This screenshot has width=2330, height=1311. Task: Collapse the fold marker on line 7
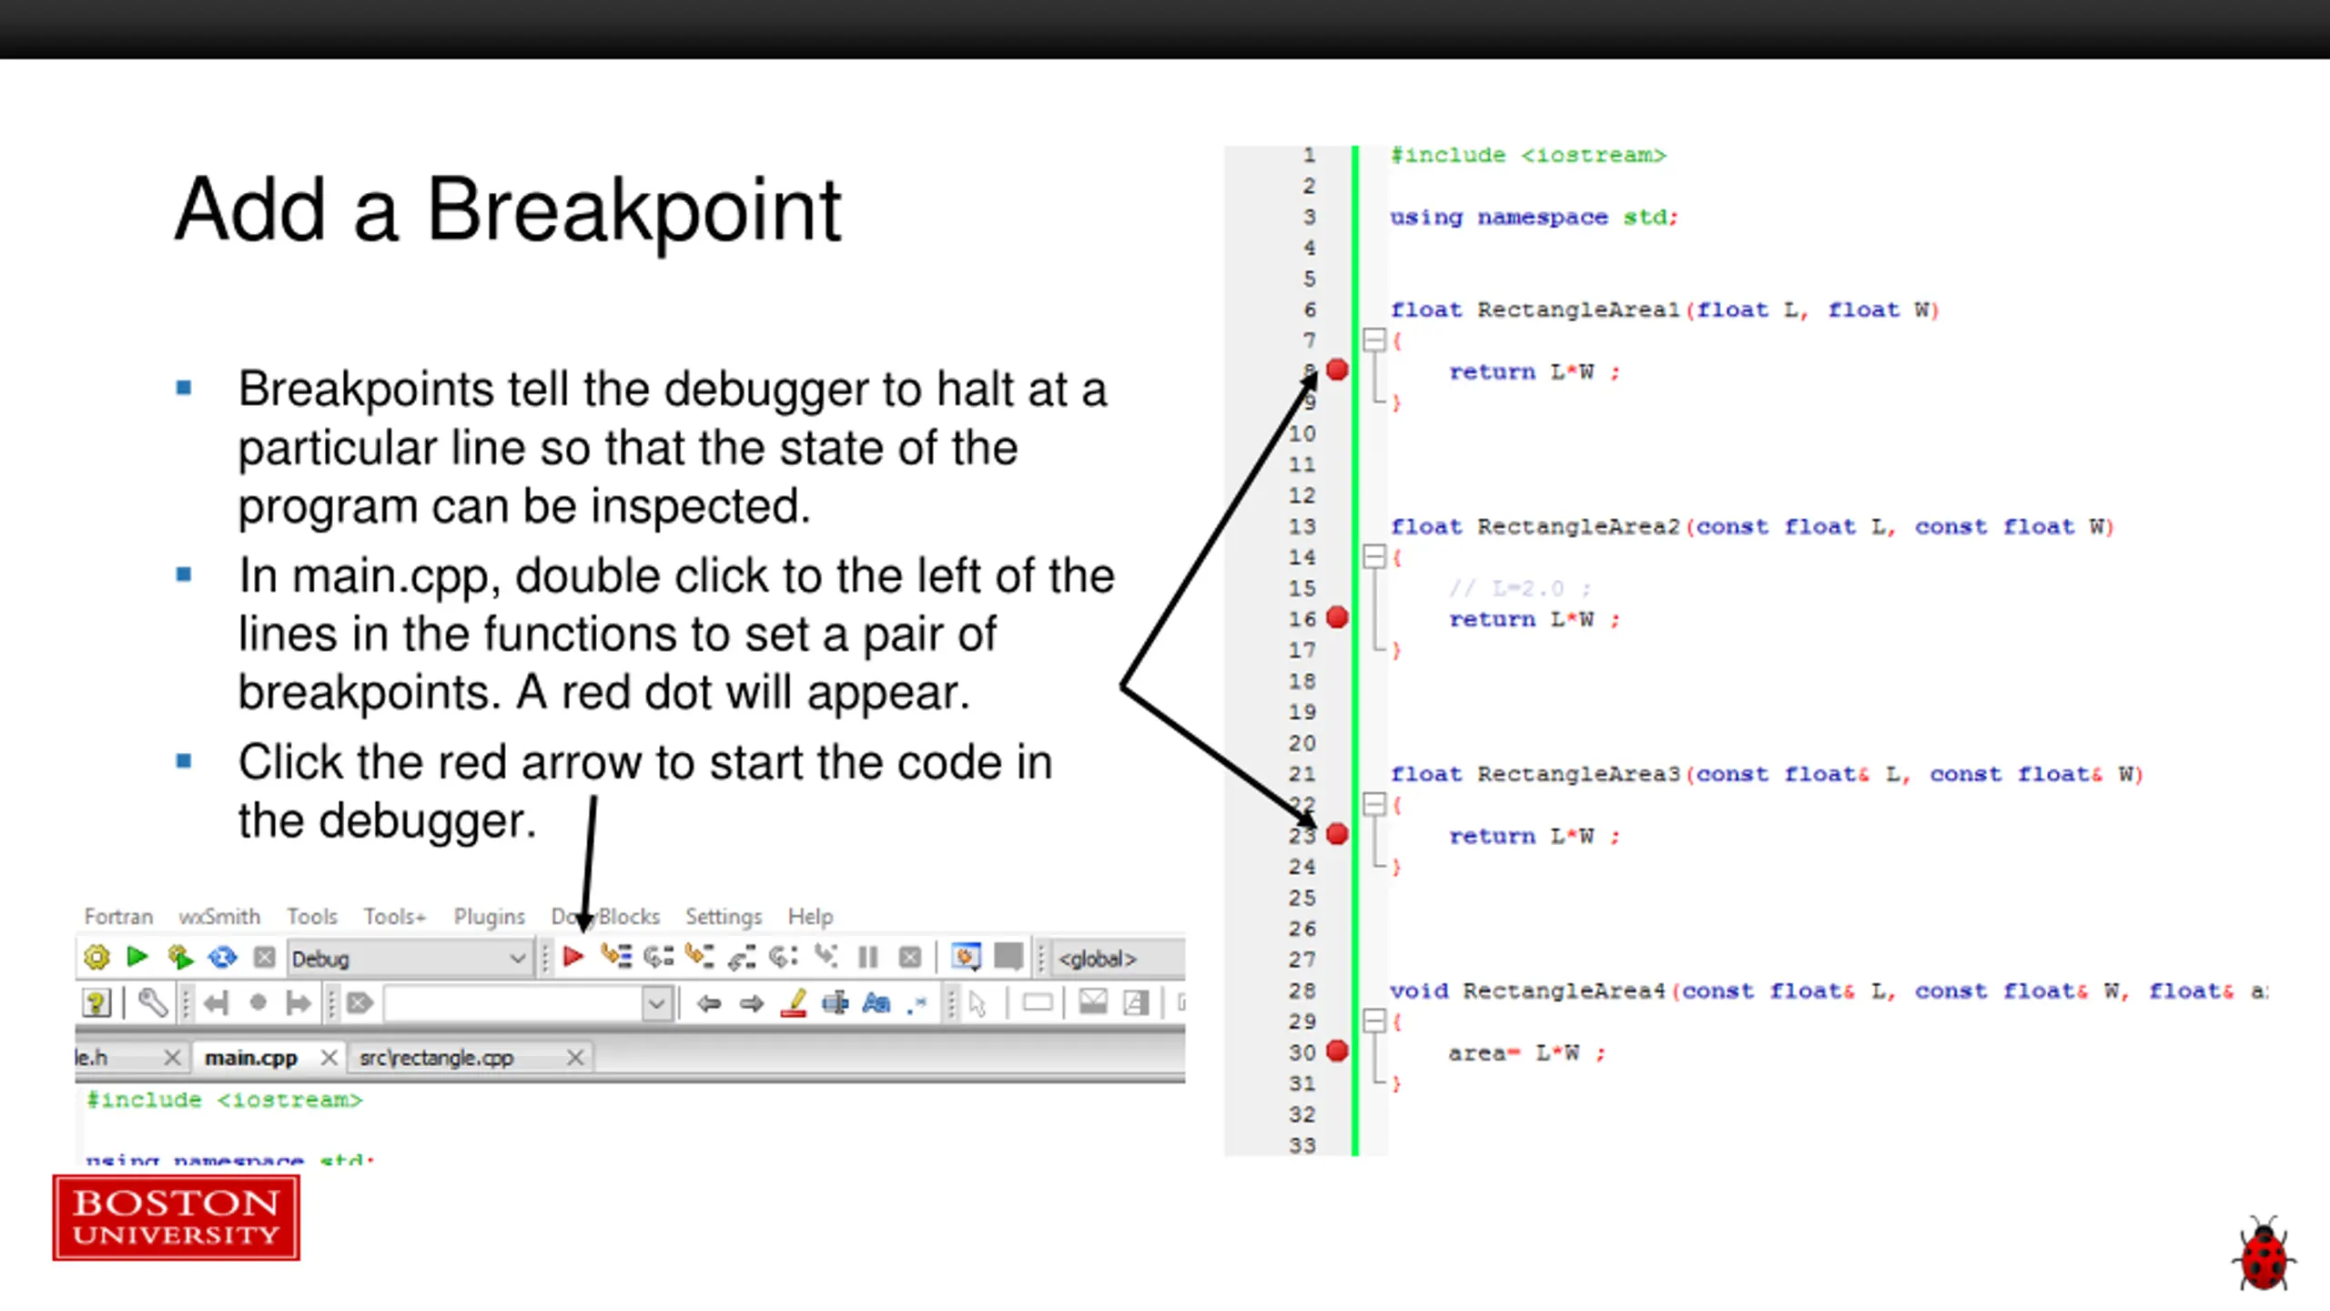click(1374, 340)
